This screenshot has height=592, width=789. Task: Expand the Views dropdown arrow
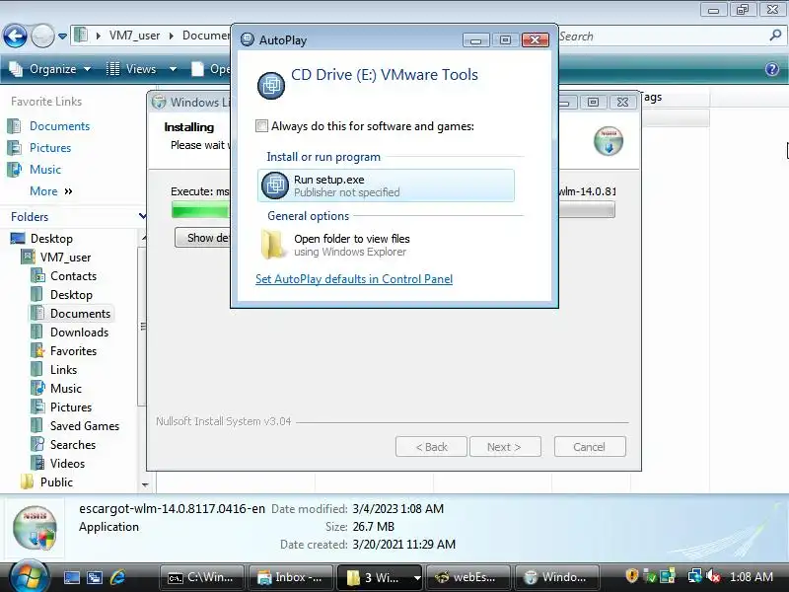point(173,69)
